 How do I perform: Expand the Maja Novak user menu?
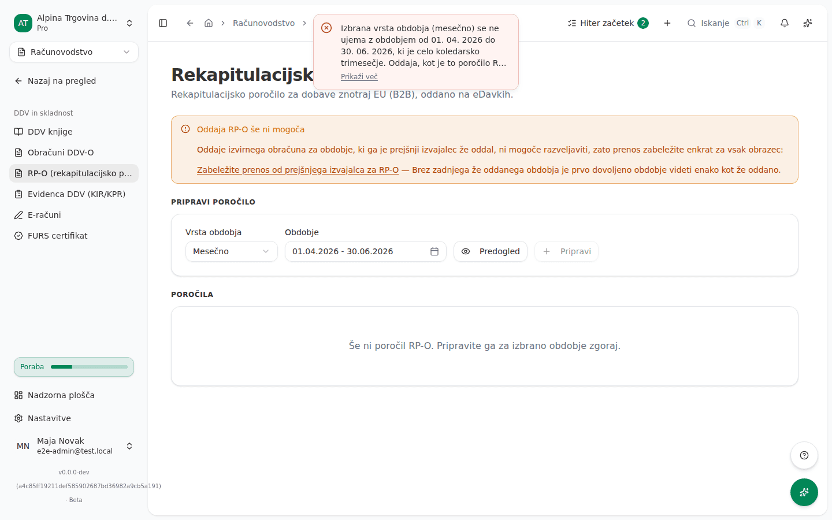[74, 446]
